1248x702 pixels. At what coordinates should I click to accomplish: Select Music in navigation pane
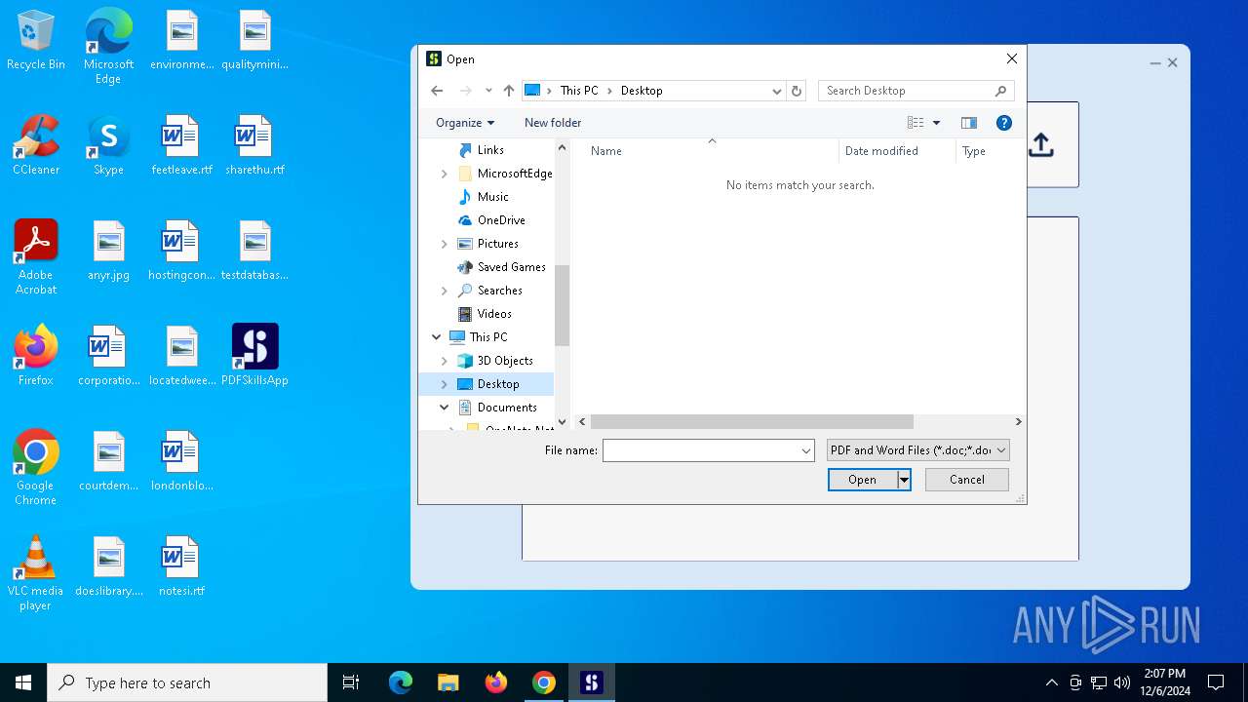[493, 197]
